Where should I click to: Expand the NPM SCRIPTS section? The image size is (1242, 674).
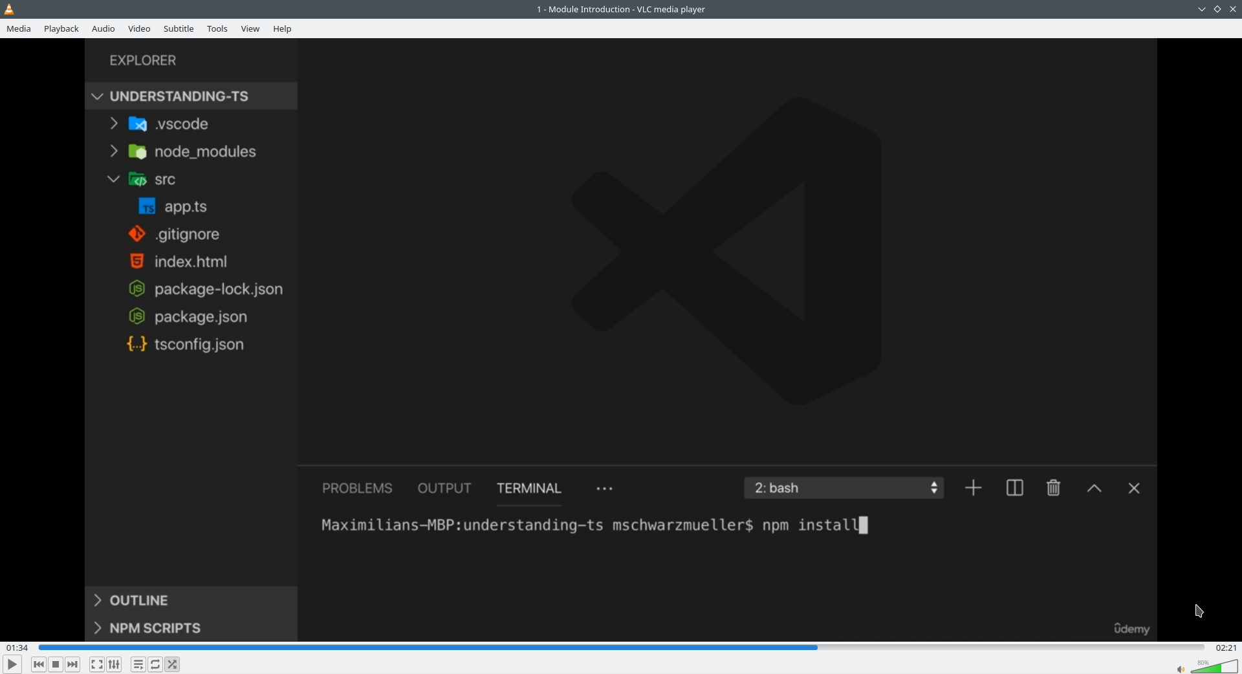pos(98,628)
